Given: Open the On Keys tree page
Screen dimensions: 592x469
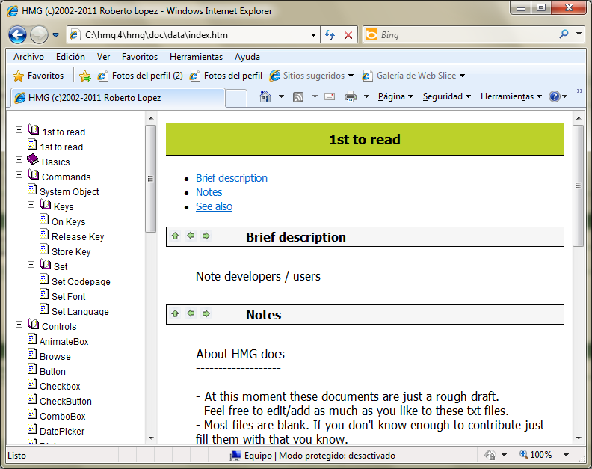Looking at the screenshot, I should tap(68, 222).
